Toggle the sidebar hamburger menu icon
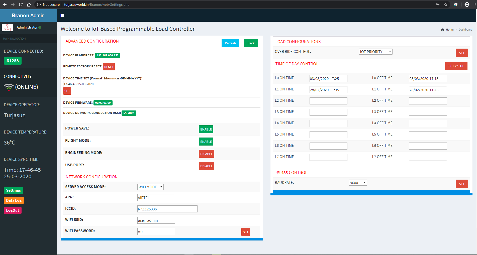 62,16
